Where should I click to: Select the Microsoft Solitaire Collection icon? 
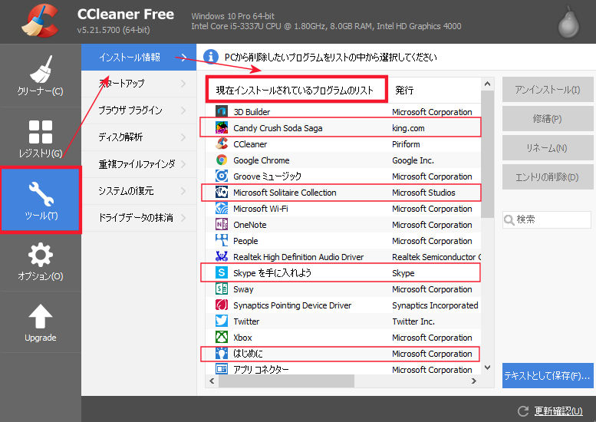click(x=222, y=193)
